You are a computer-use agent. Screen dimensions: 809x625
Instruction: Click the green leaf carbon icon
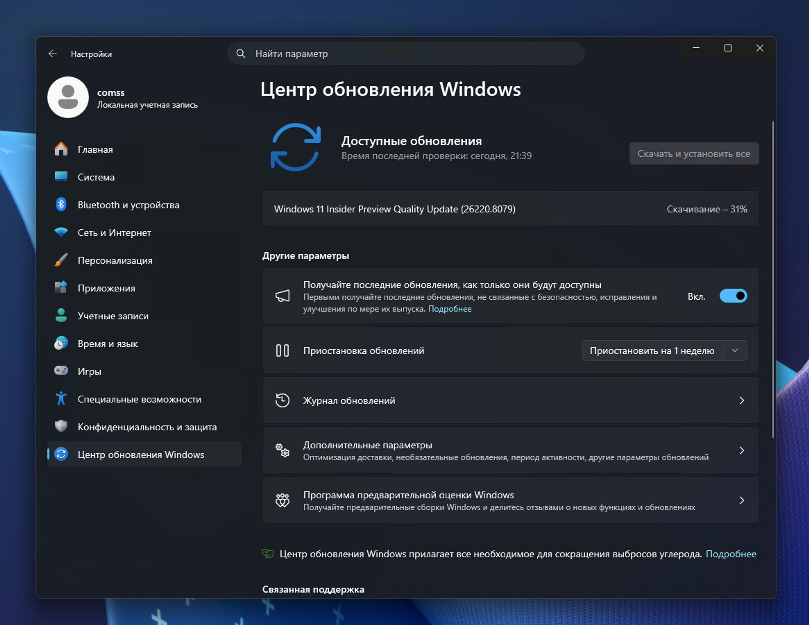point(268,554)
